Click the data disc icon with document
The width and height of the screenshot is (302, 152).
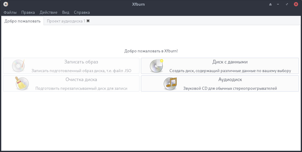coord(156,66)
